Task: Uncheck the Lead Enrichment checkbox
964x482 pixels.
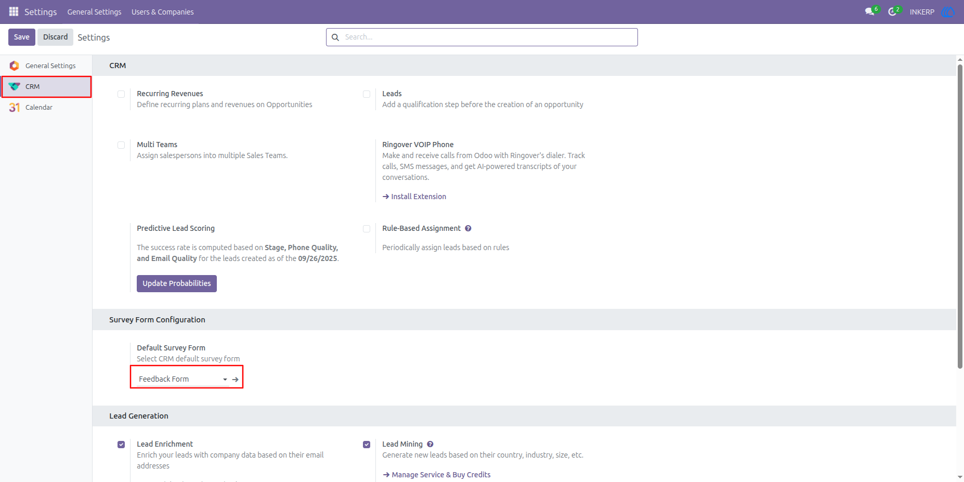Action: click(x=121, y=445)
